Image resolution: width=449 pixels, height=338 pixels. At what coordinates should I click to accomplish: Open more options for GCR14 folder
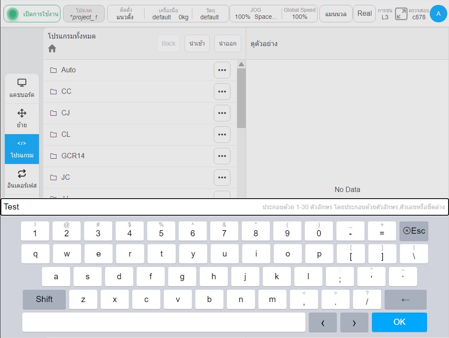tap(222, 156)
